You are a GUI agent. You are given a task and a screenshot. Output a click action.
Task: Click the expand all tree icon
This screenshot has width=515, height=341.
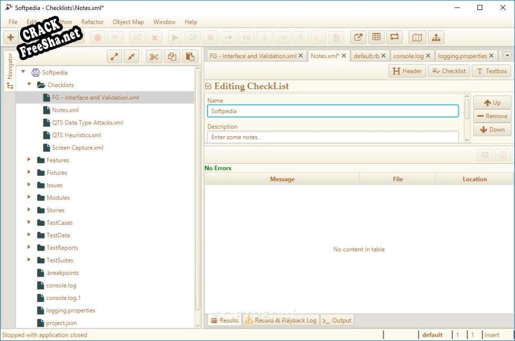click(115, 56)
